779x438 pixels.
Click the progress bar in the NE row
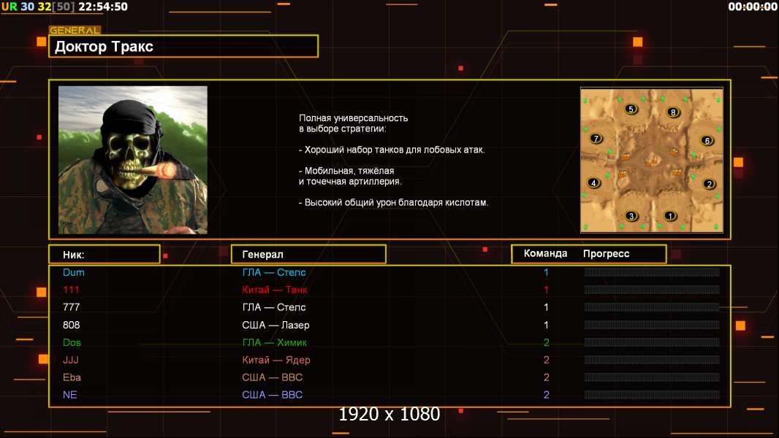pyautogui.click(x=651, y=395)
